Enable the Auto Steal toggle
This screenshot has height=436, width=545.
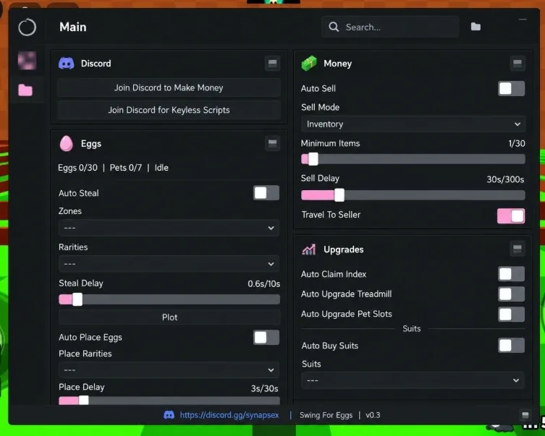click(266, 192)
